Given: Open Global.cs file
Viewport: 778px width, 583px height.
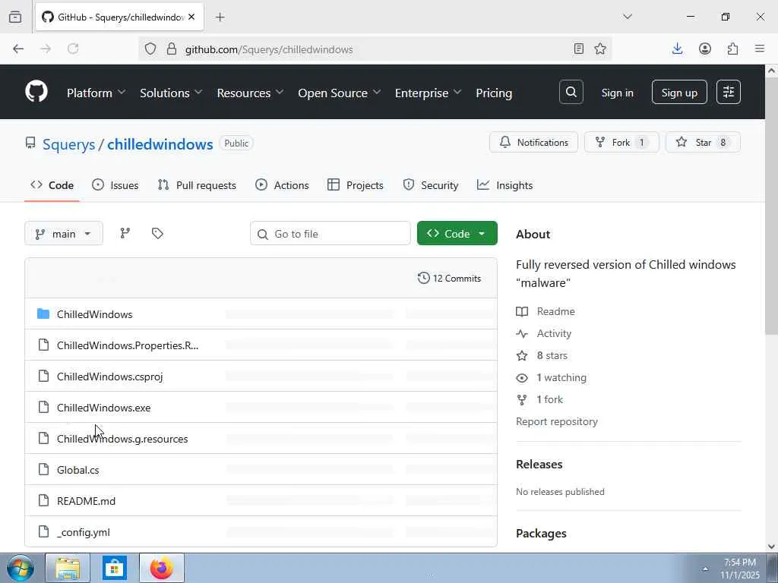Looking at the screenshot, I should (78, 470).
